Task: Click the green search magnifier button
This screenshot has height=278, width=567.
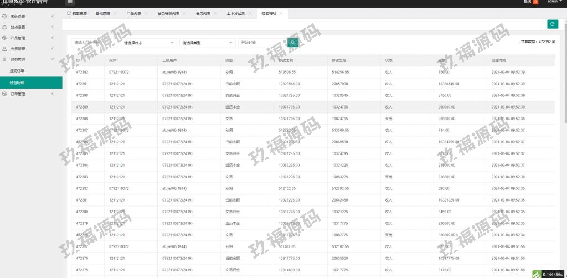Action: (x=293, y=43)
